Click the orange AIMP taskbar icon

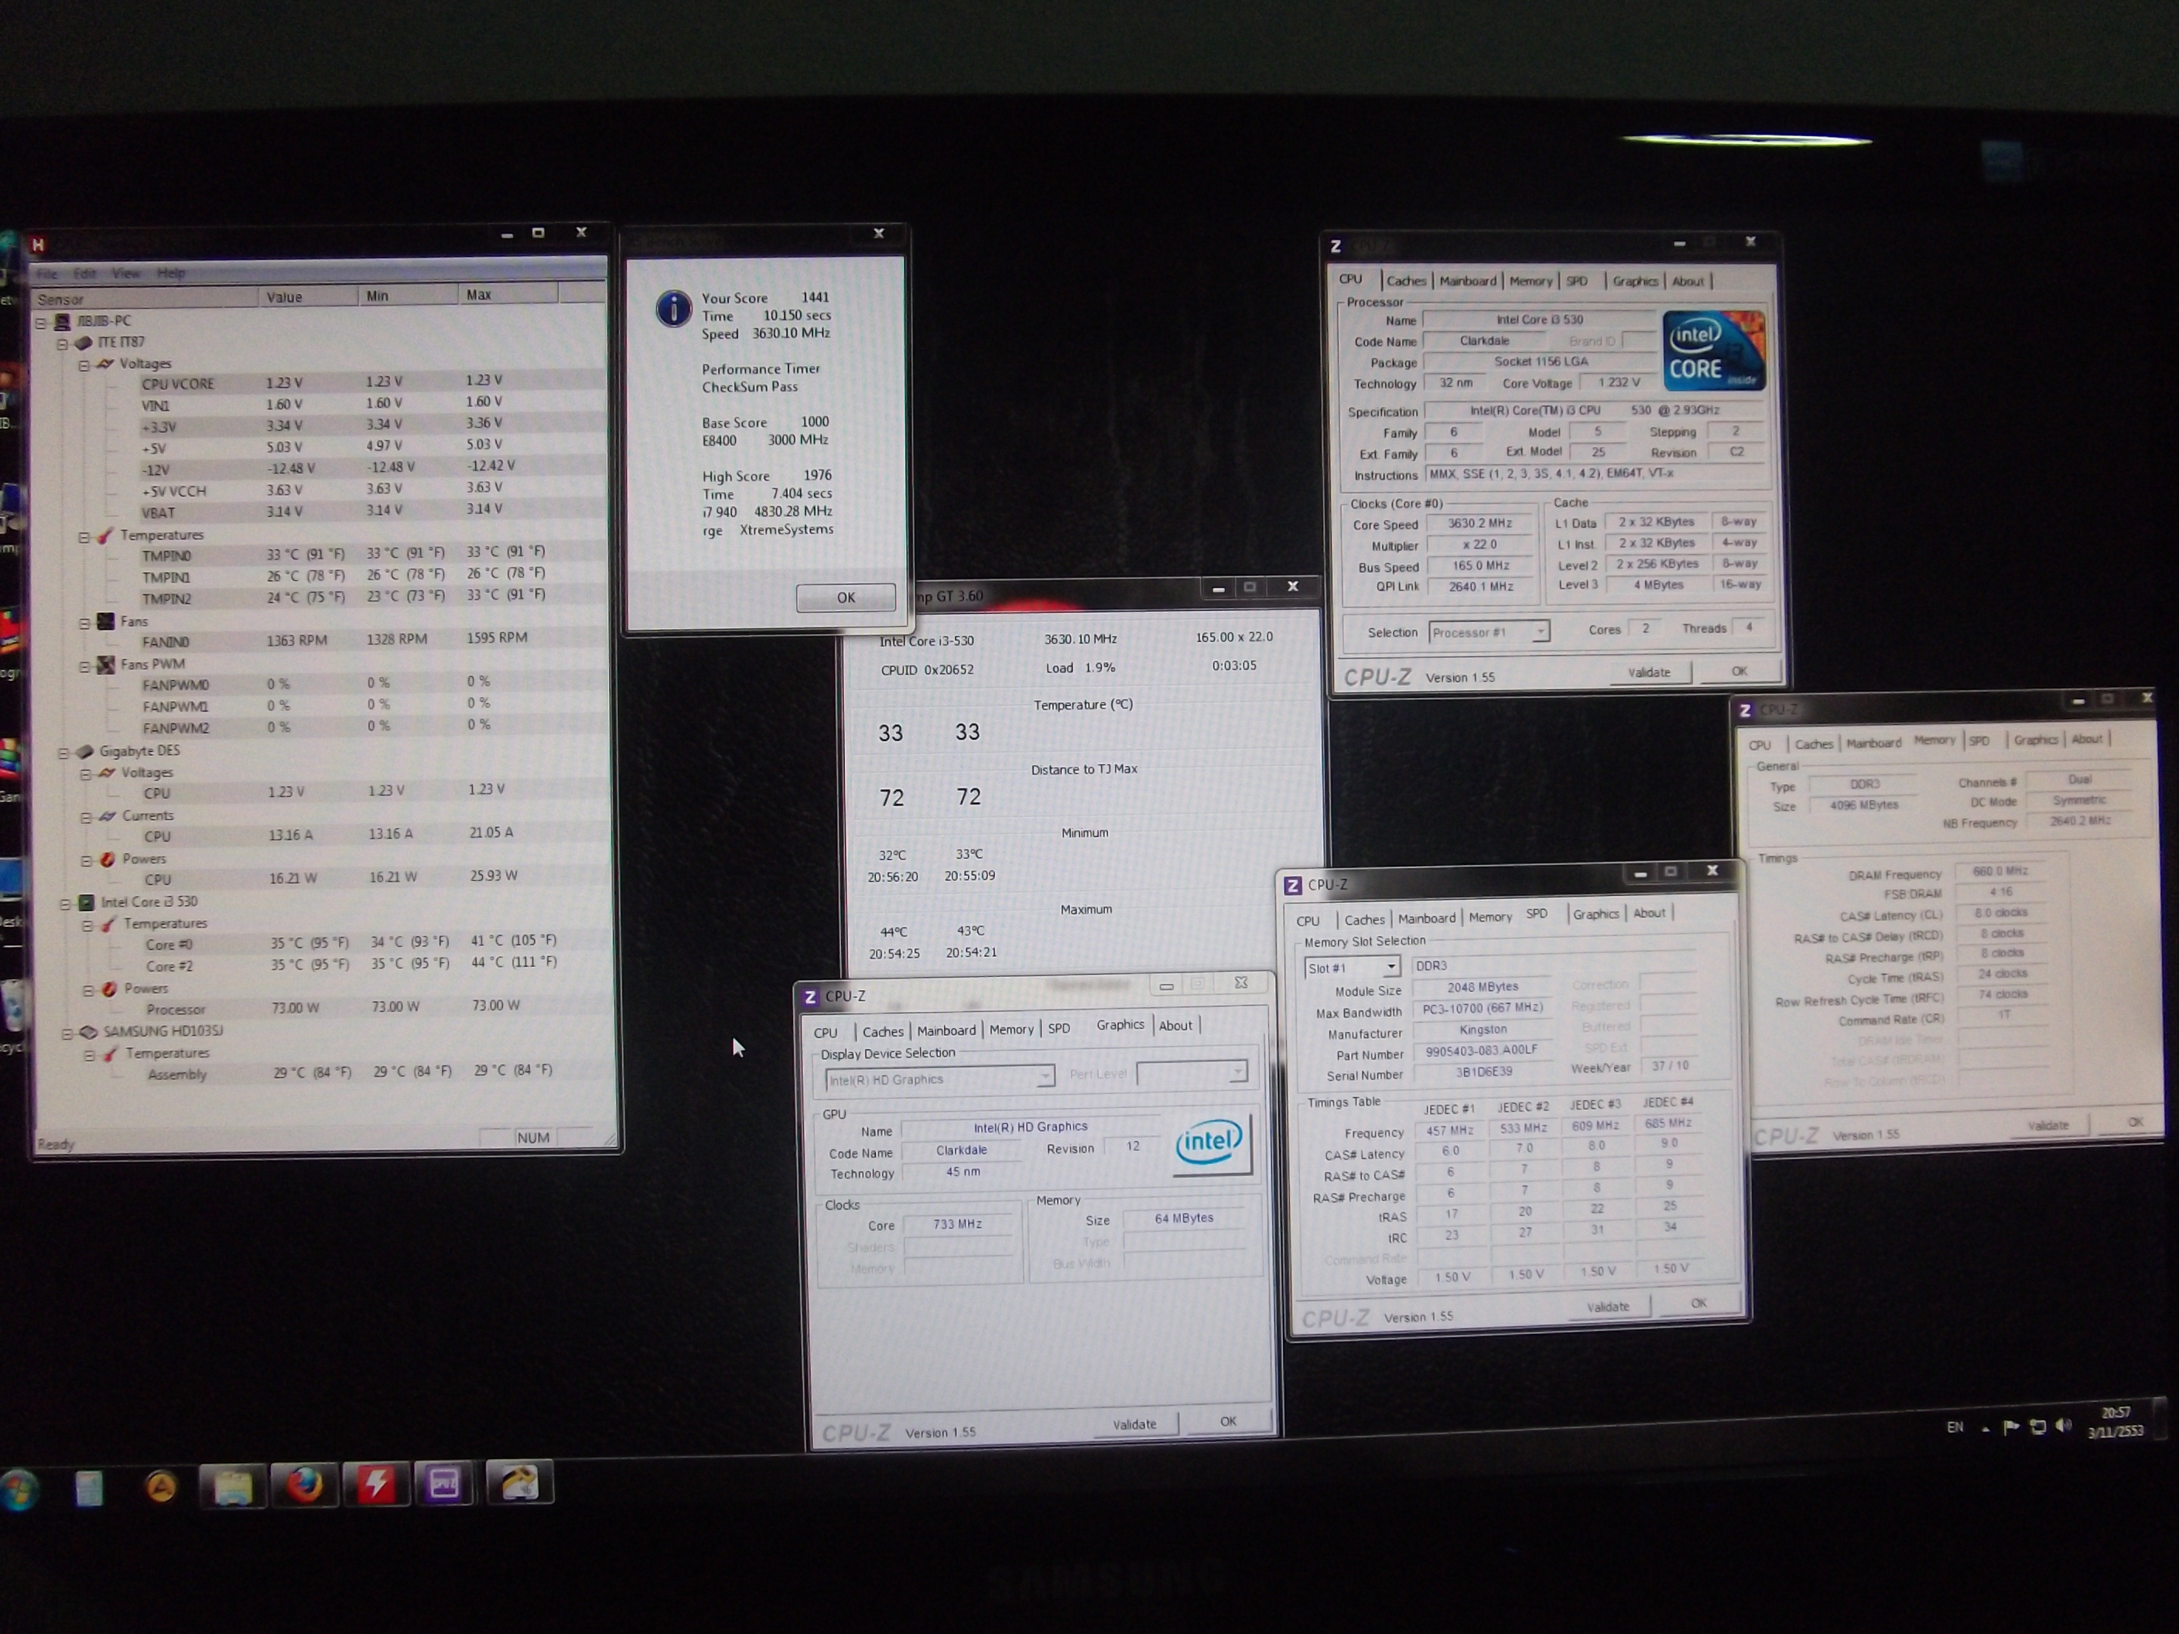point(162,1486)
